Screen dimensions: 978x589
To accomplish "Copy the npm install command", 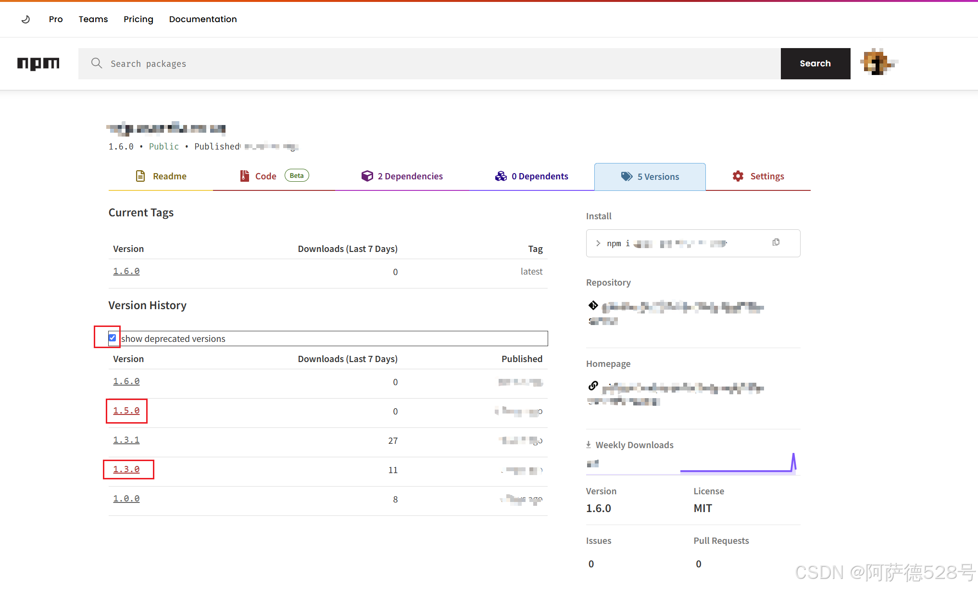I will click(x=776, y=242).
